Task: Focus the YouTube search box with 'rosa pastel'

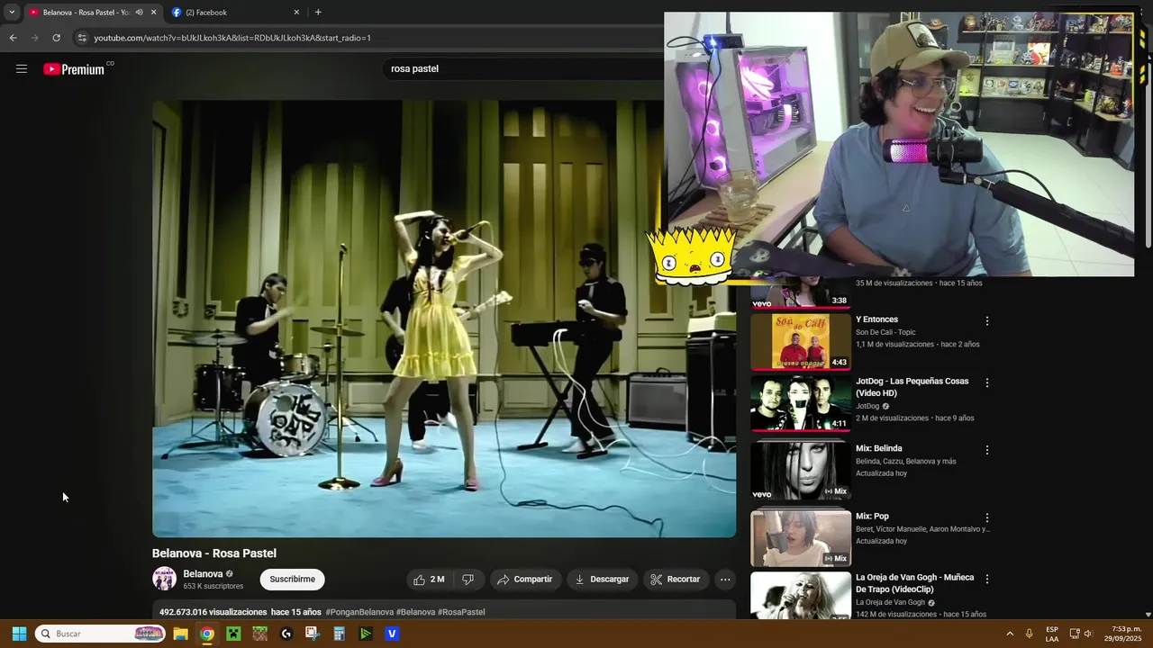Action: tap(522, 68)
